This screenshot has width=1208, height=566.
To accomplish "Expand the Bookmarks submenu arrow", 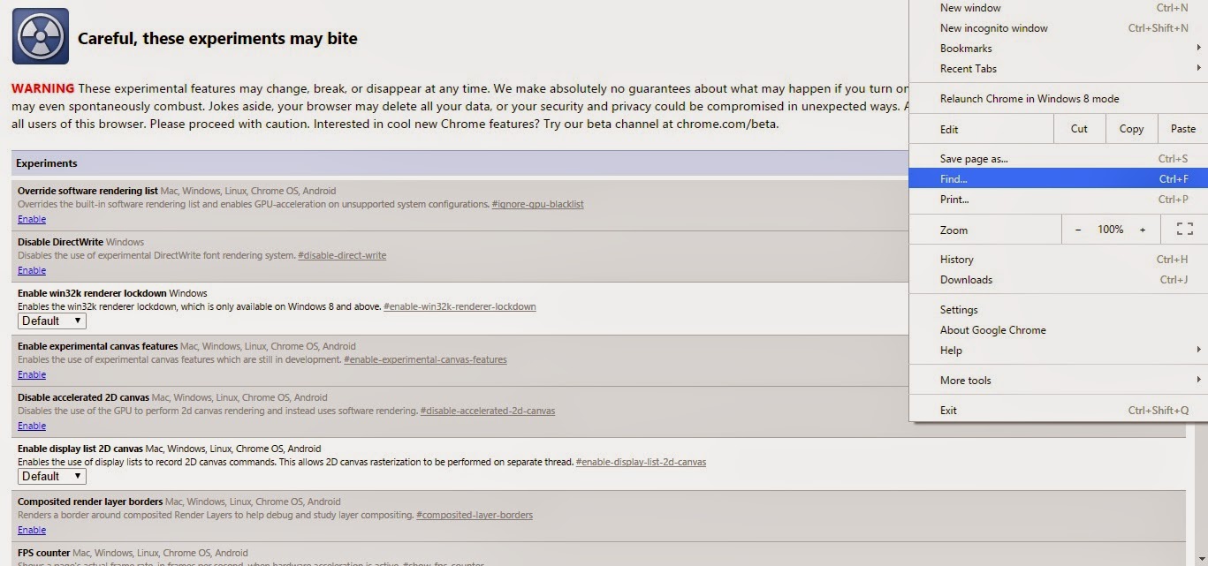I will coord(1199,49).
